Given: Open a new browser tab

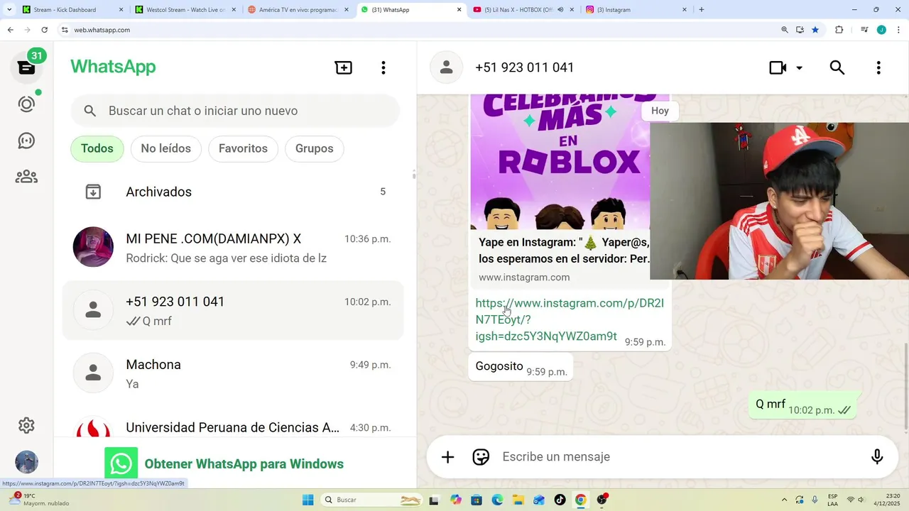Looking at the screenshot, I should click(702, 10).
